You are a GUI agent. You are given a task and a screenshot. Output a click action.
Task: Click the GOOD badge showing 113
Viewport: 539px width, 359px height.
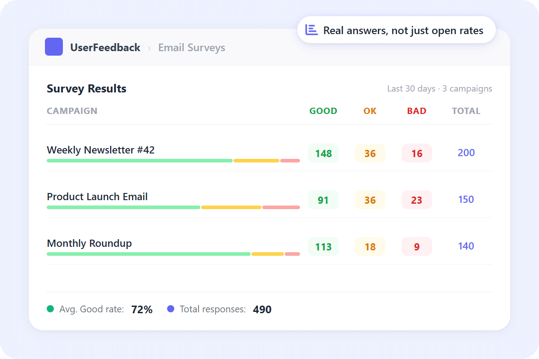click(323, 246)
